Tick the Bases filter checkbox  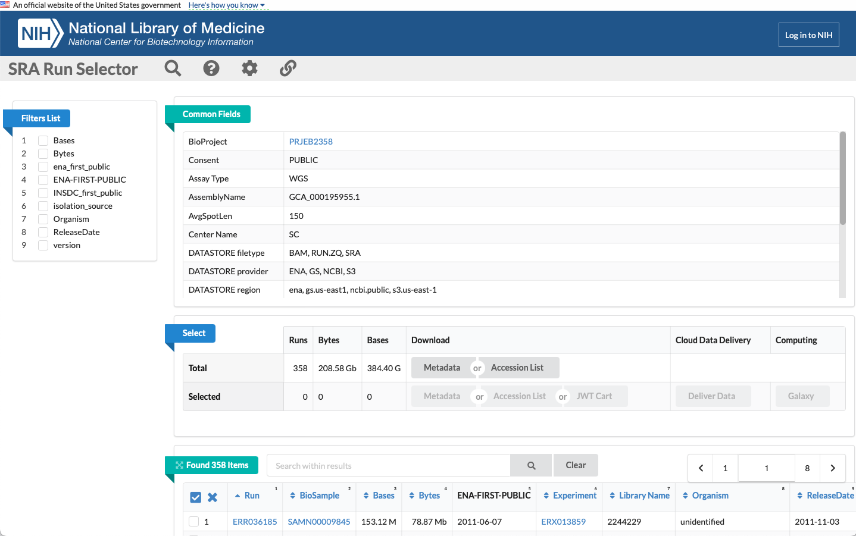[43, 140]
